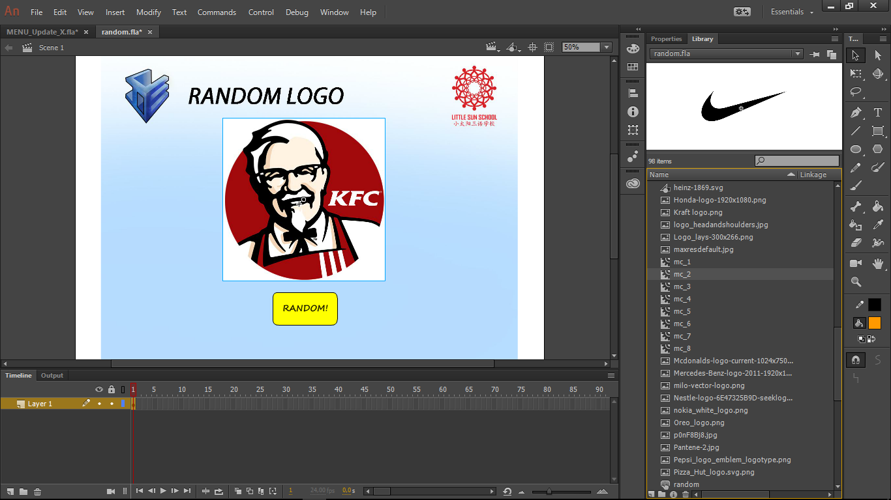Delete layer with the timeline trash icon
Screen dimensions: 891x500
click(38, 492)
